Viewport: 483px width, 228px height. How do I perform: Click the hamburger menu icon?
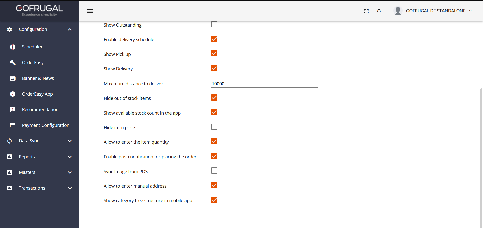[x=90, y=11]
